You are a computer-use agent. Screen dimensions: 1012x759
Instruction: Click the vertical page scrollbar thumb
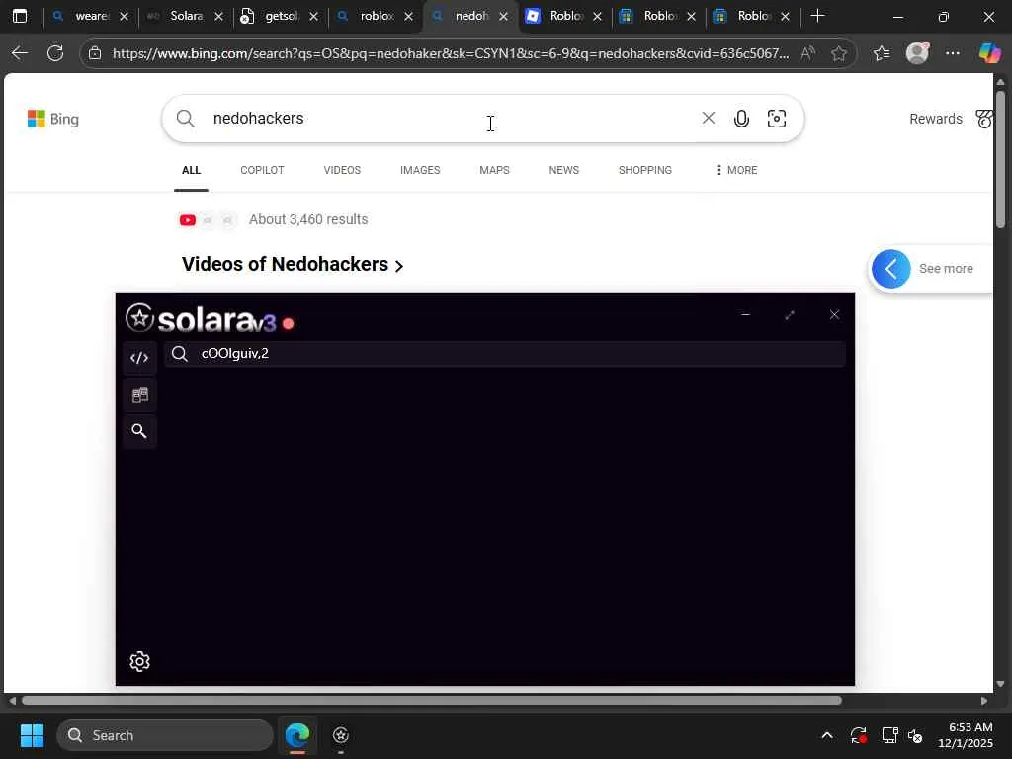[x=1000, y=159]
